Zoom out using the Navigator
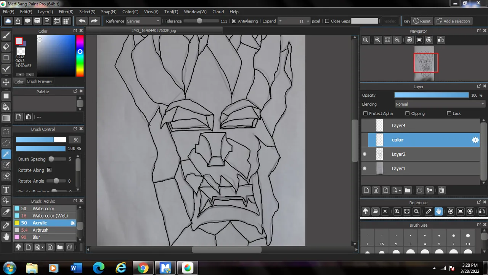488x275 pixels. [397, 40]
